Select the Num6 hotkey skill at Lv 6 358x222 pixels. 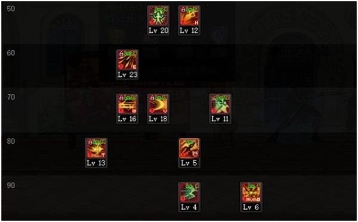251,192
